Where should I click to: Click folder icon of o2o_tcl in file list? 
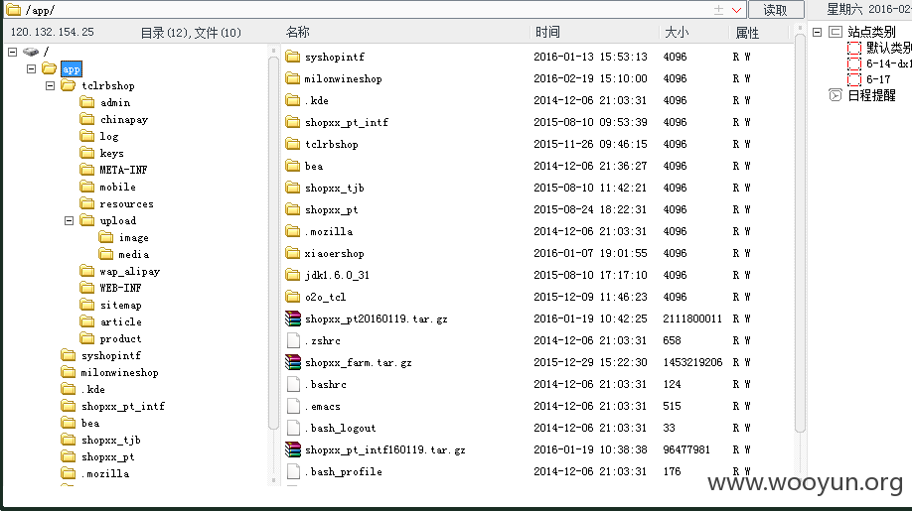tap(293, 297)
